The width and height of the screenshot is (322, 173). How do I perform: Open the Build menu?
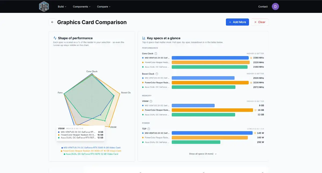click(62, 6)
